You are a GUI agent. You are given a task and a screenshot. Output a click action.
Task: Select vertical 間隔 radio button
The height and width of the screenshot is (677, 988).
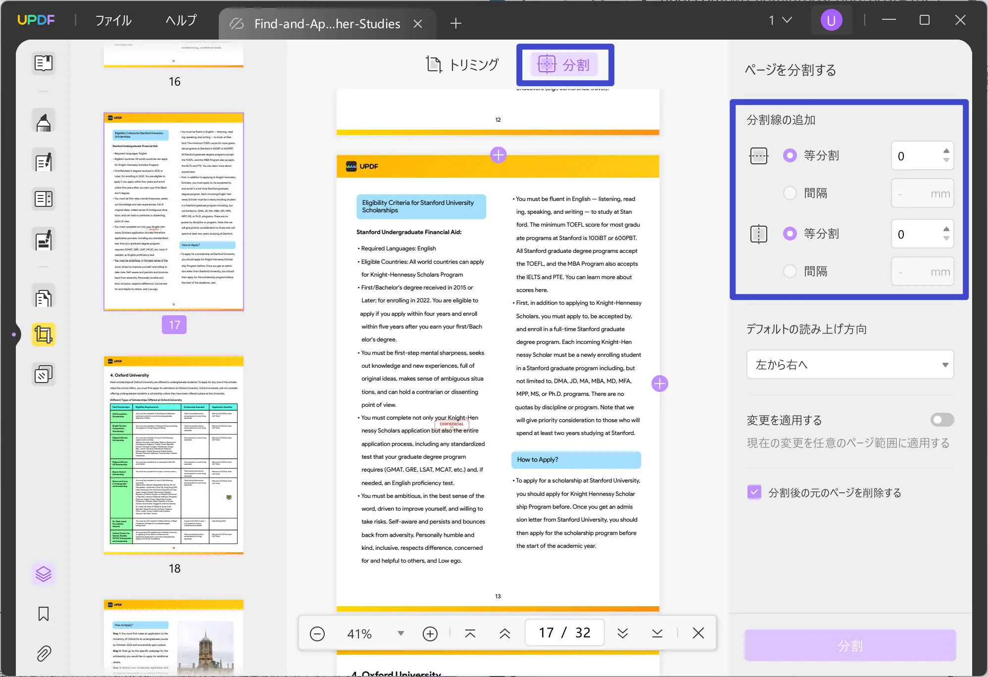pos(790,271)
